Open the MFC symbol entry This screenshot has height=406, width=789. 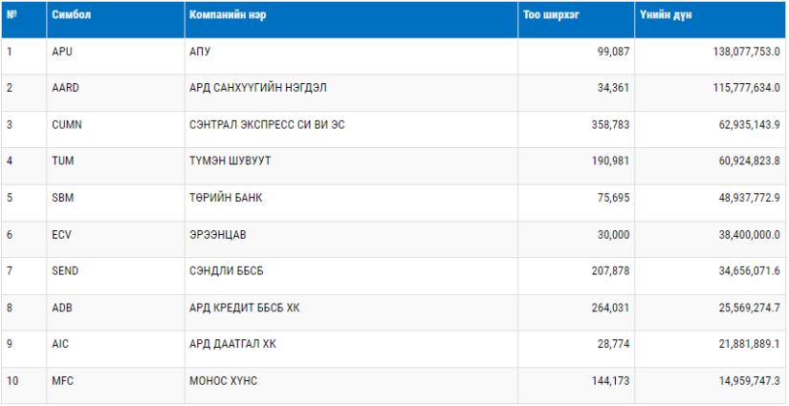tap(62, 381)
